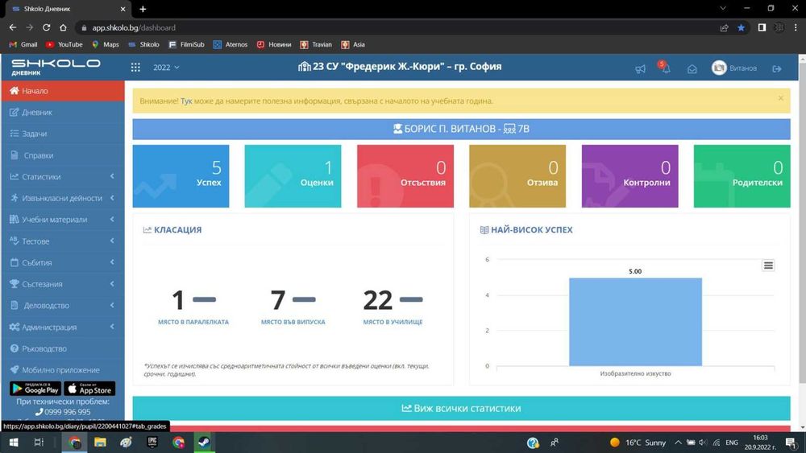The width and height of the screenshot is (806, 453).
Task: Expand the Тестове sidebar section
Action: pyautogui.click(x=63, y=241)
